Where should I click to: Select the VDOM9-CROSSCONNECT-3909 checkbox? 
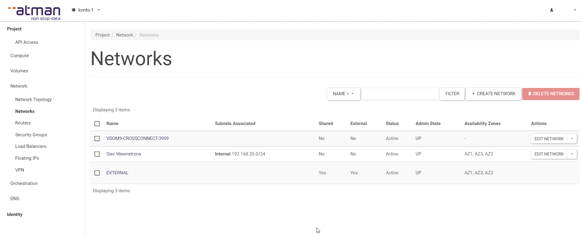click(x=97, y=139)
